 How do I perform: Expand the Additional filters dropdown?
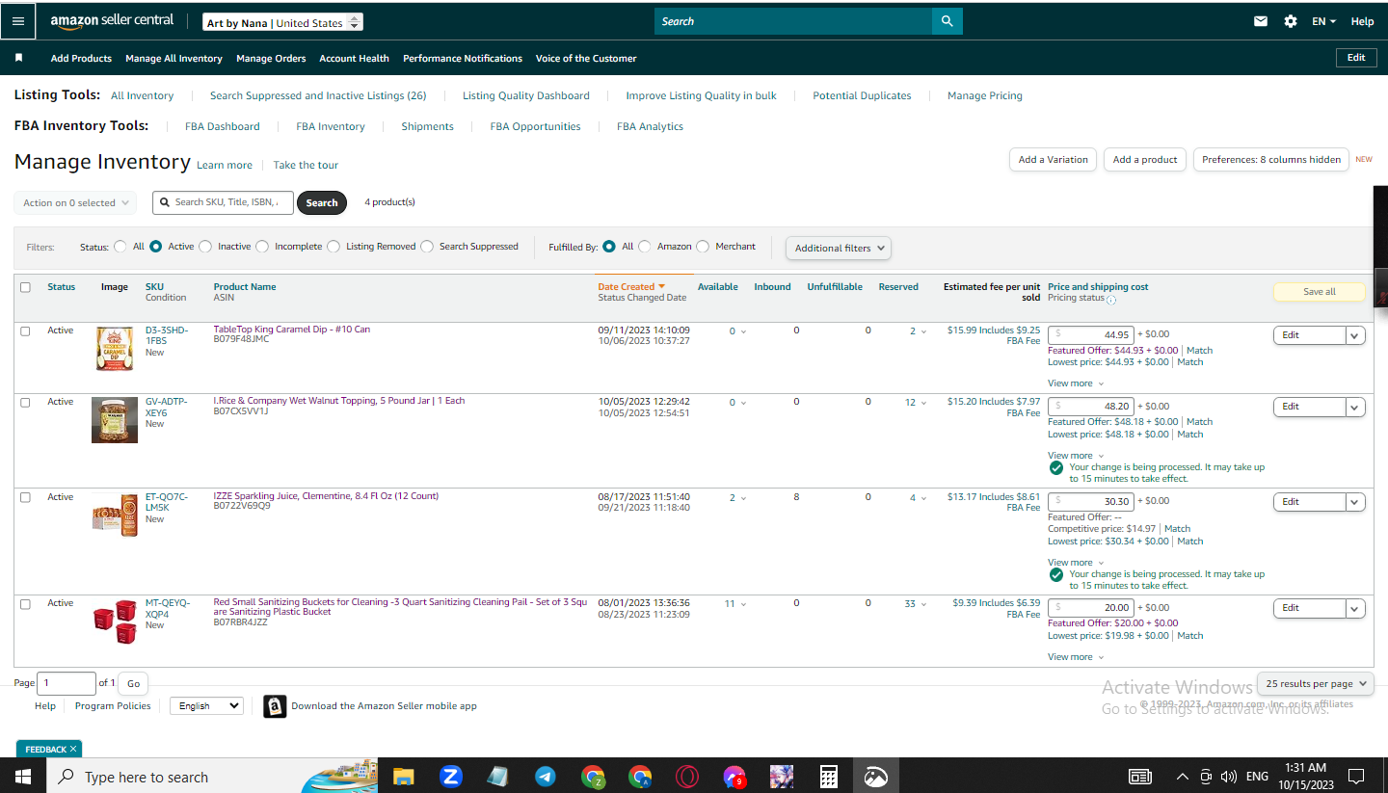[x=839, y=248]
